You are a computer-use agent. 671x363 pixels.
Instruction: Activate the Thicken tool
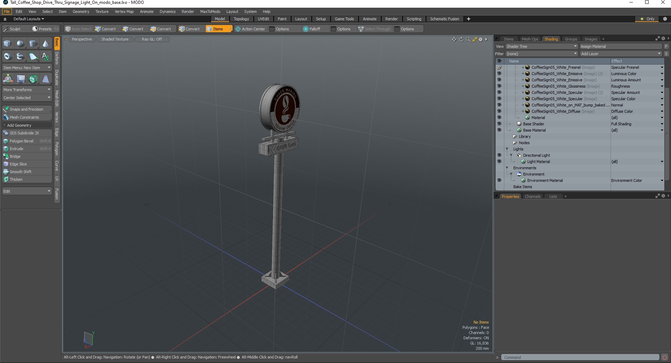[x=27, y=179]
